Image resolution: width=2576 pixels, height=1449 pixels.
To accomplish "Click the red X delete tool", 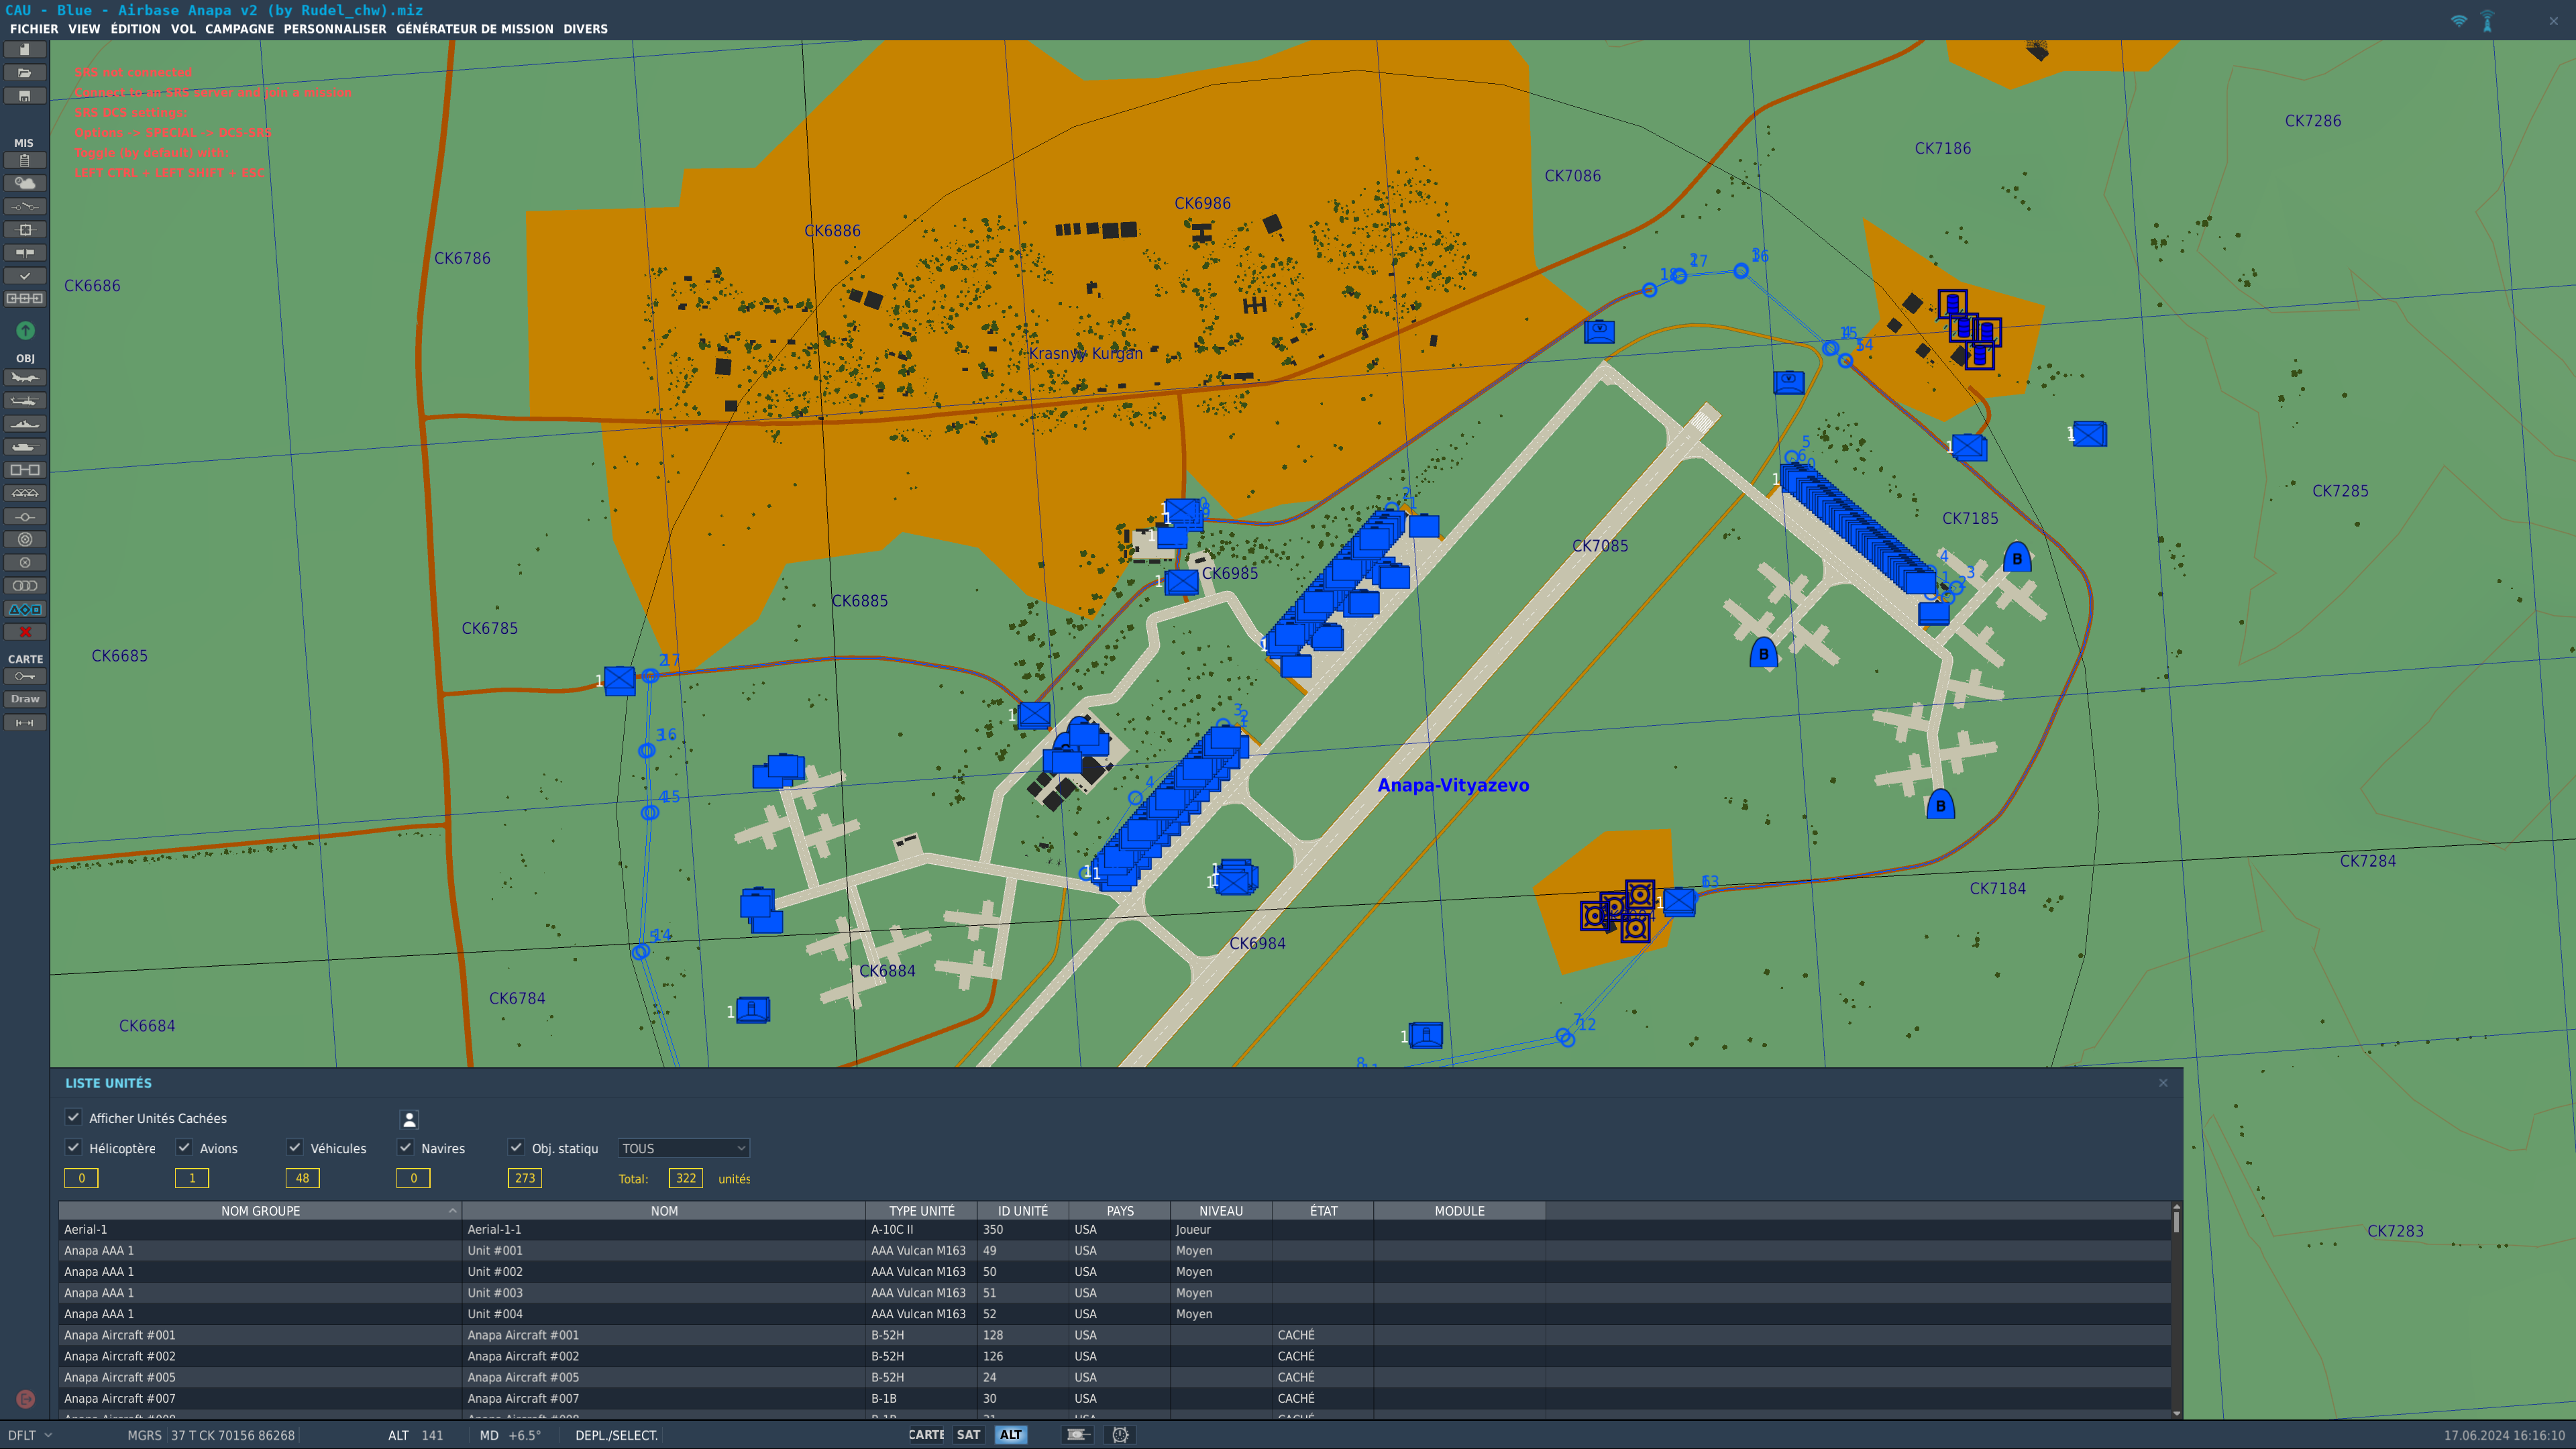I will [25, 632].
